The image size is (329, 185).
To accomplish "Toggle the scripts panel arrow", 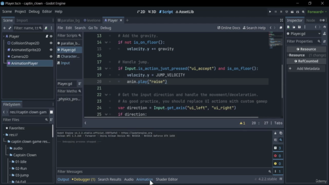I will [x=85, y=123].
